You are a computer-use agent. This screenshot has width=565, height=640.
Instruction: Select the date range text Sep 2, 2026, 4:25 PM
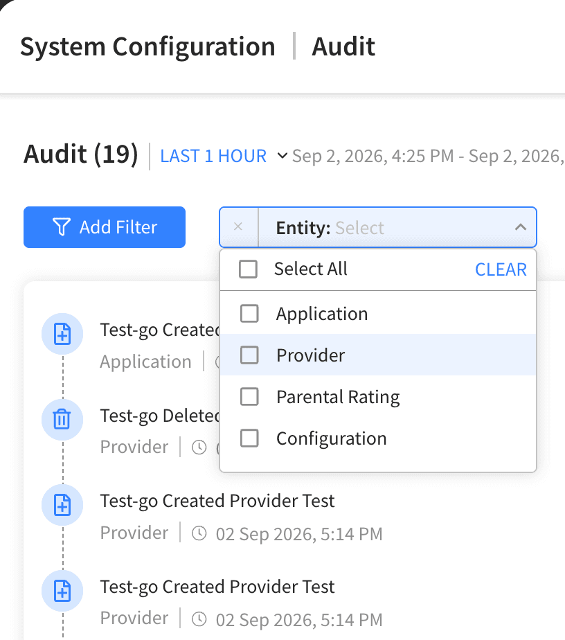[x=373, y=156]
